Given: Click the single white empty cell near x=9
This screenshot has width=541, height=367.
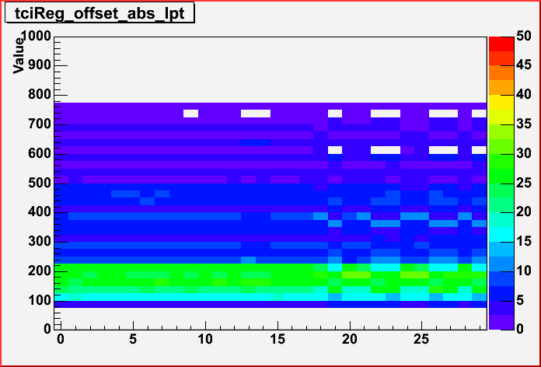Looking at the screenshot, I should coord(190,114).
